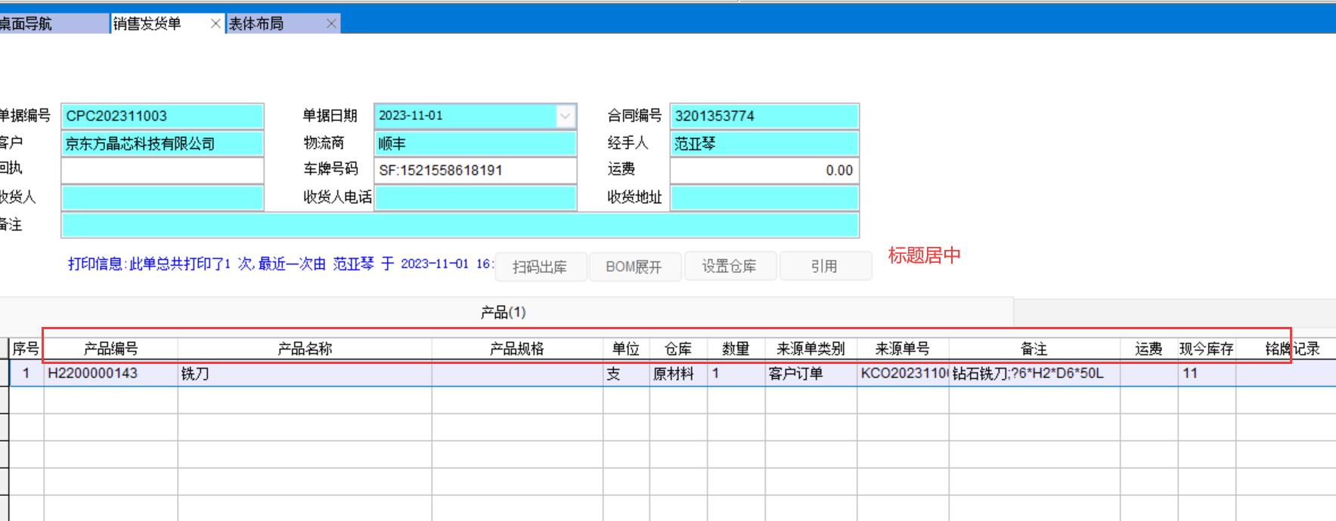Click the 引用 button
1336x521 pixels.
[824, 267]
